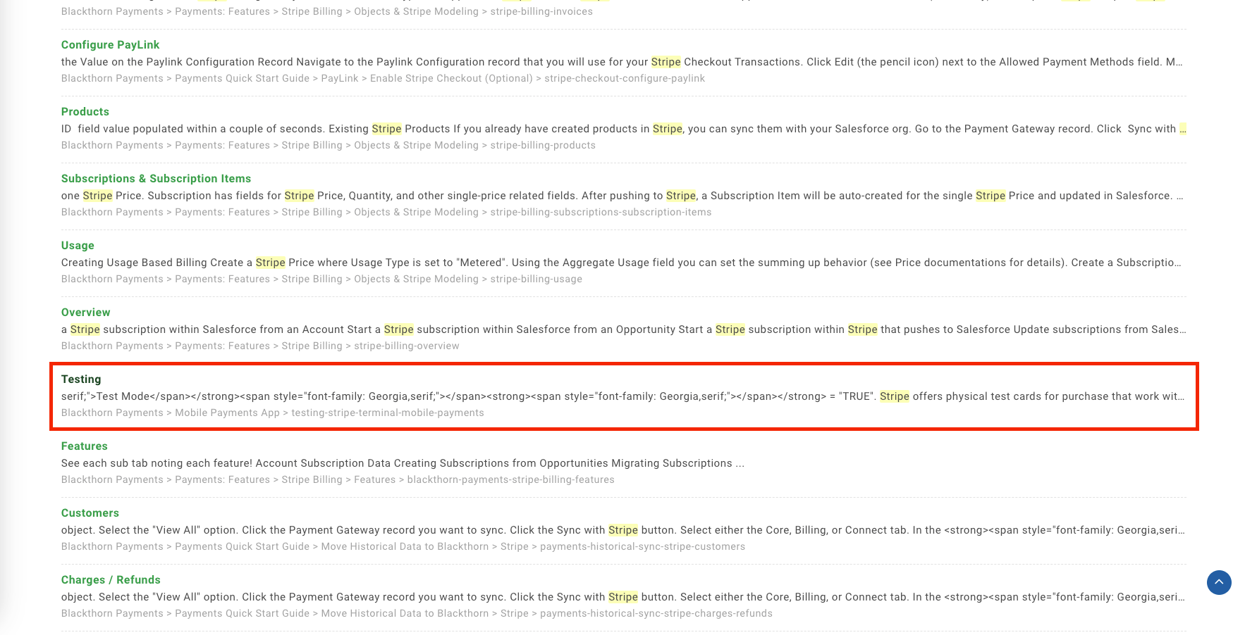Screen dimensions: 1245x635
Task: Click breadcrumb ending in testing-stripe-terminal-mobile-payments
Action: (x=273, y=413)
